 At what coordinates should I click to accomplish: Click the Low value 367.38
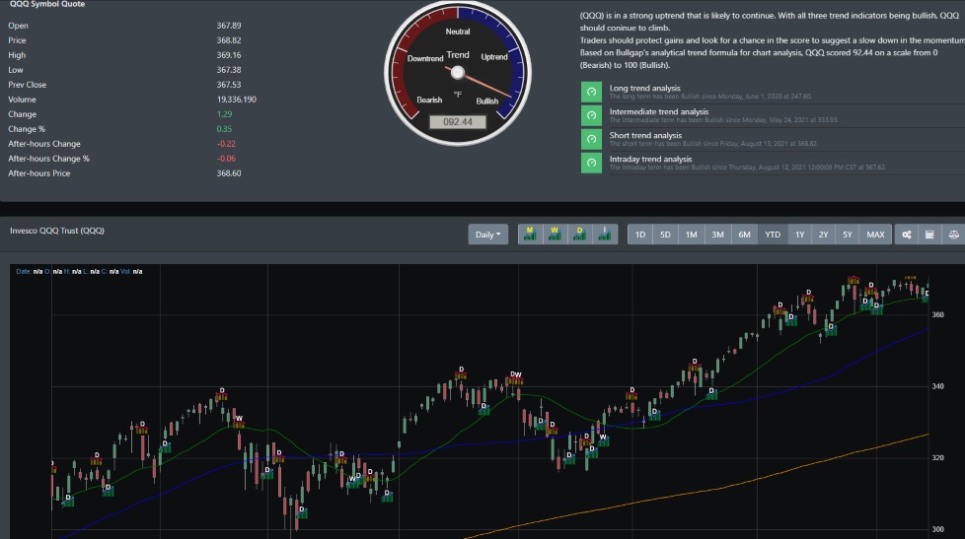[229, 69]
